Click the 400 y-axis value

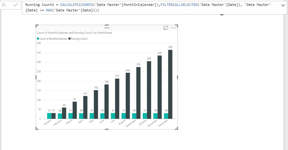39,43
